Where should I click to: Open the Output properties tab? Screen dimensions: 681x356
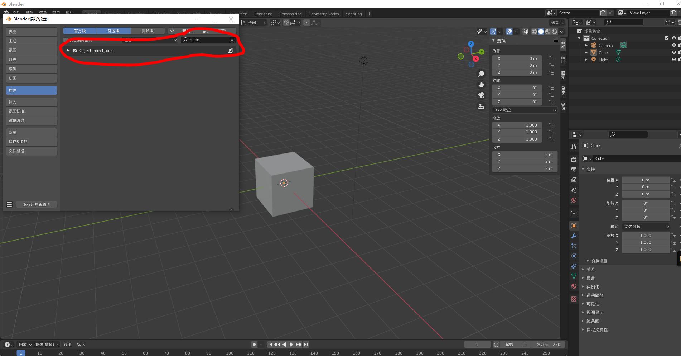point(574,170)
